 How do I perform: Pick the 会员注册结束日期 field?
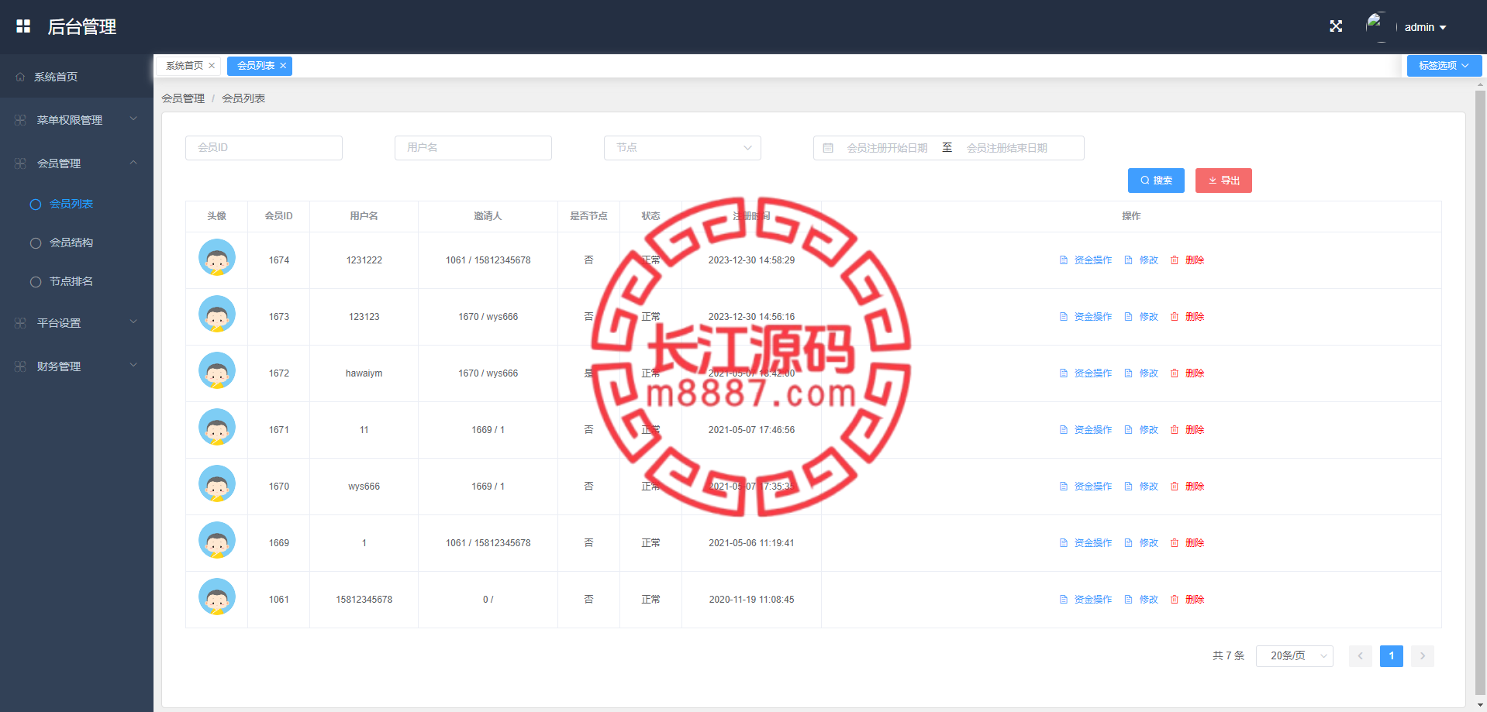(1006, 148)
